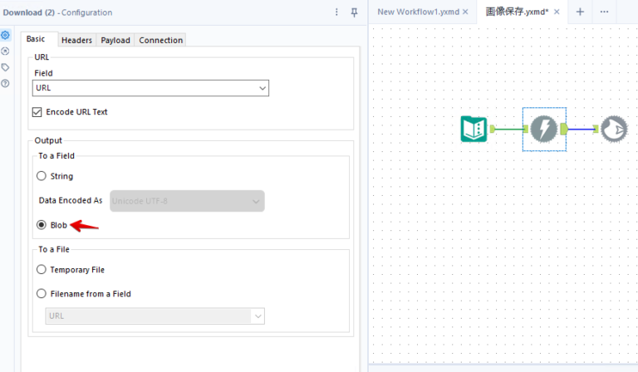638x372 pixels.
Task: Select Filename from a Field option
Action: (x=41, y=294)
